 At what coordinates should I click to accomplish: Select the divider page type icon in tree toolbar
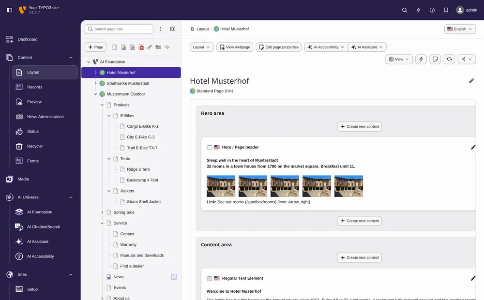pos(167,47)
